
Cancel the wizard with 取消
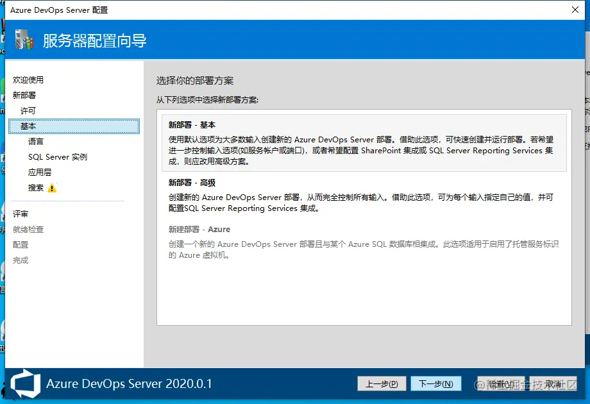tap(553, 383)
